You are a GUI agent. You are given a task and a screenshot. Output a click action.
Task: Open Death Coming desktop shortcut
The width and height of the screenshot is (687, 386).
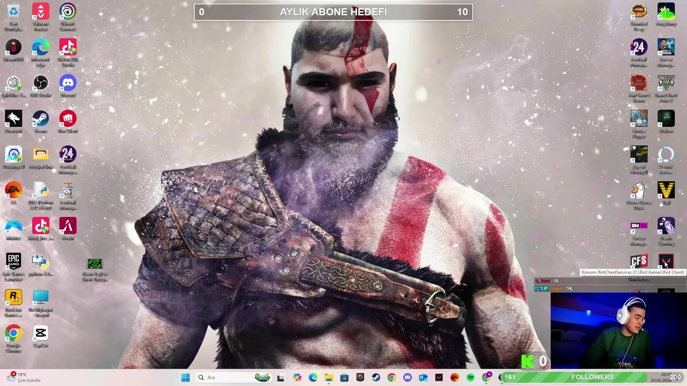[666, 232]
